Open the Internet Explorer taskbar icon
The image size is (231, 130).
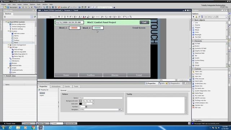pos(10,127)
